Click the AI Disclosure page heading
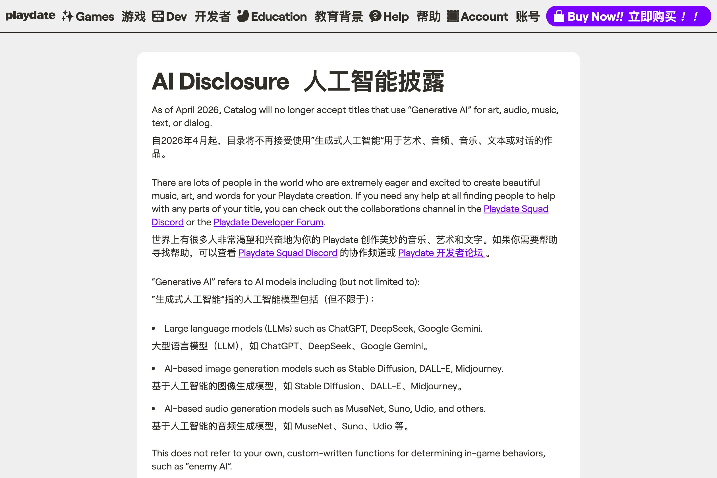 [220, 82]
